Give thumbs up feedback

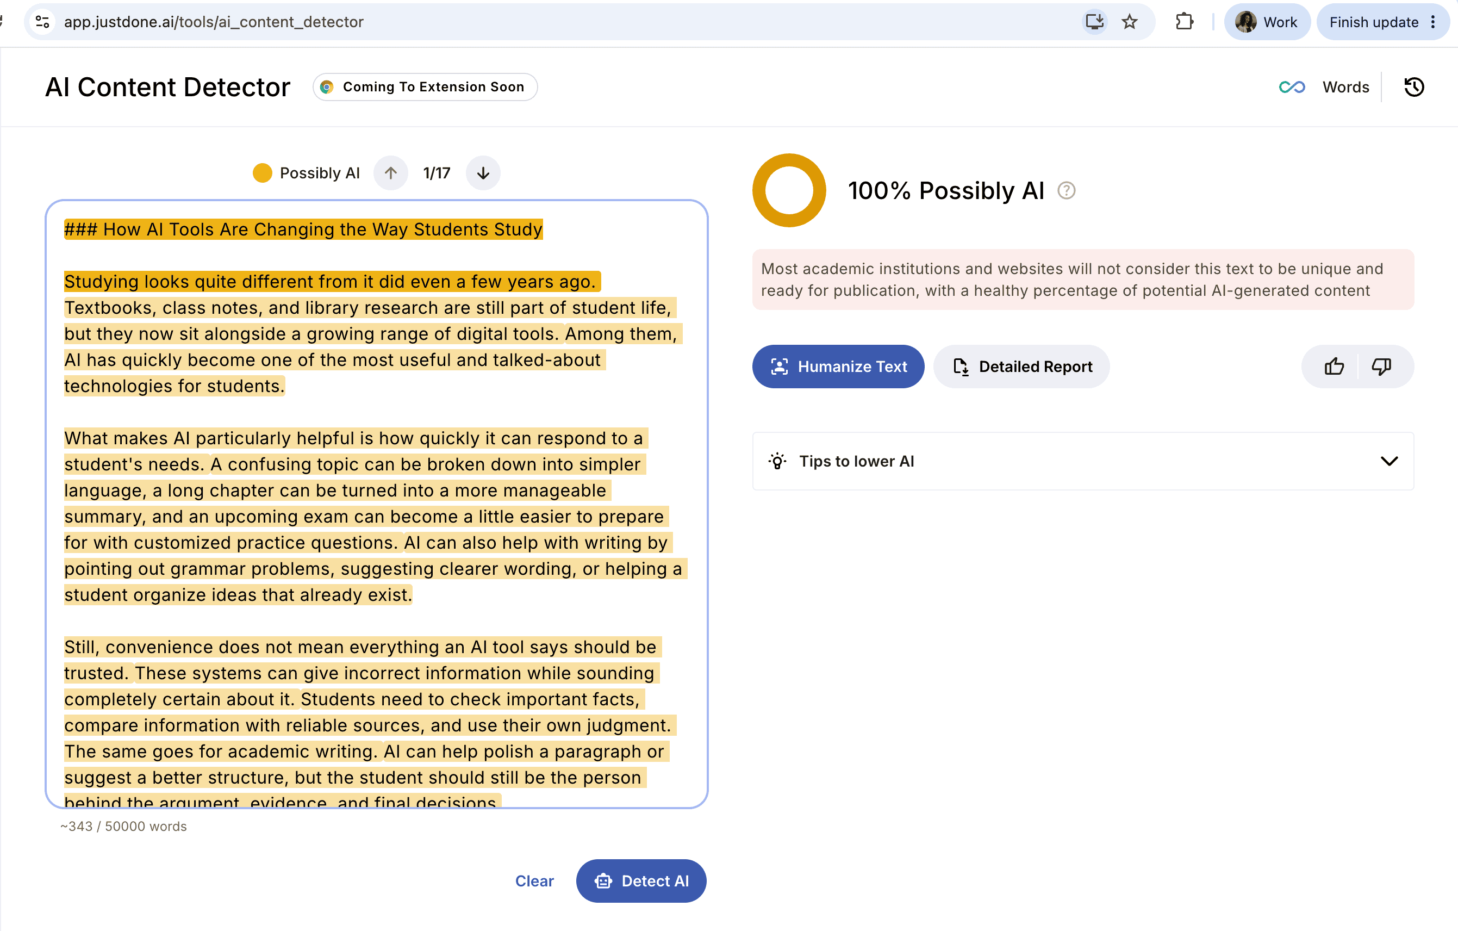1334,367
